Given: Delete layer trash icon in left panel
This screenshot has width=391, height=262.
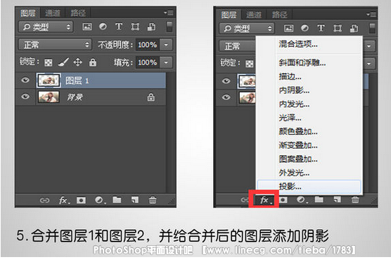Looking at the screenshot, I should click(153, 200).
